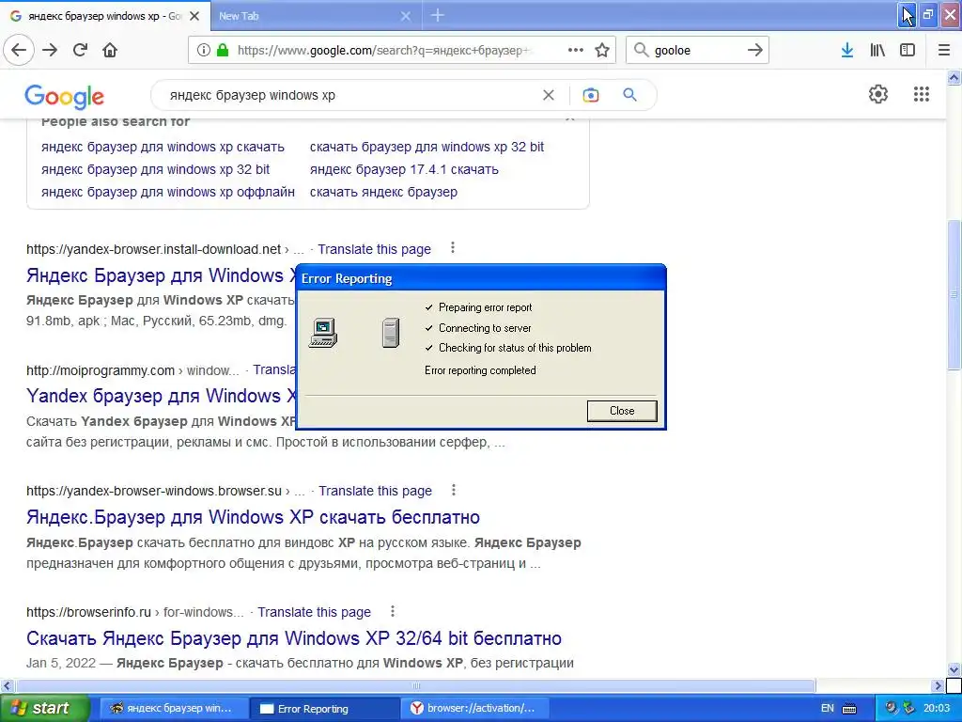Open a new tab with plus
Screen dimensions: 962x722
point(438,15)
